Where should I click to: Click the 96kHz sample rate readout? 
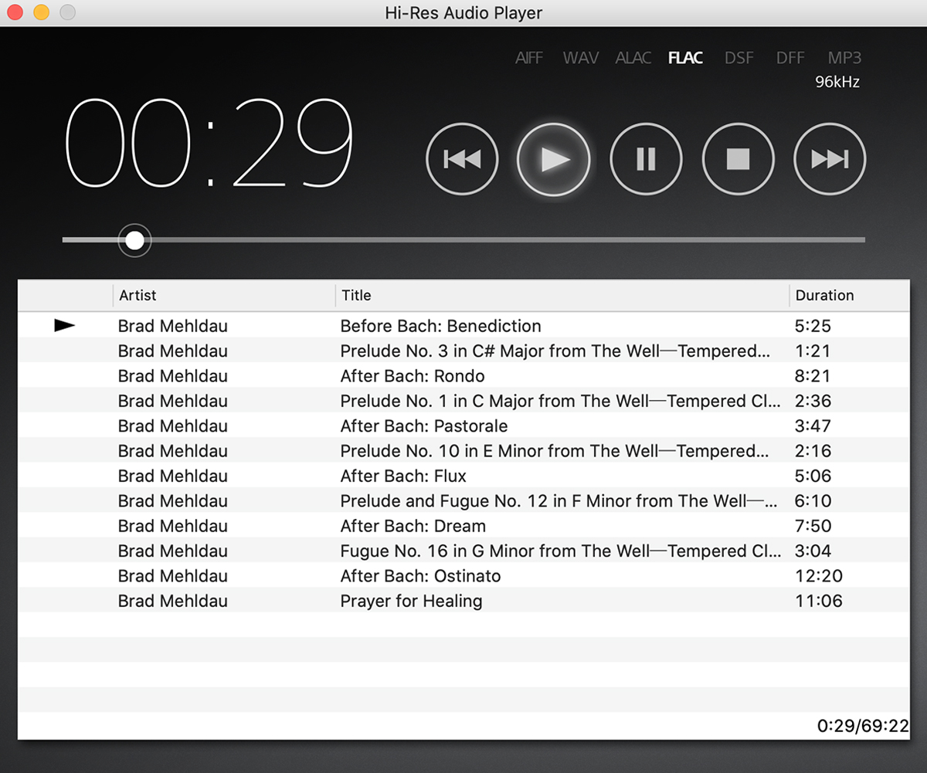click(x=837, y=82)
